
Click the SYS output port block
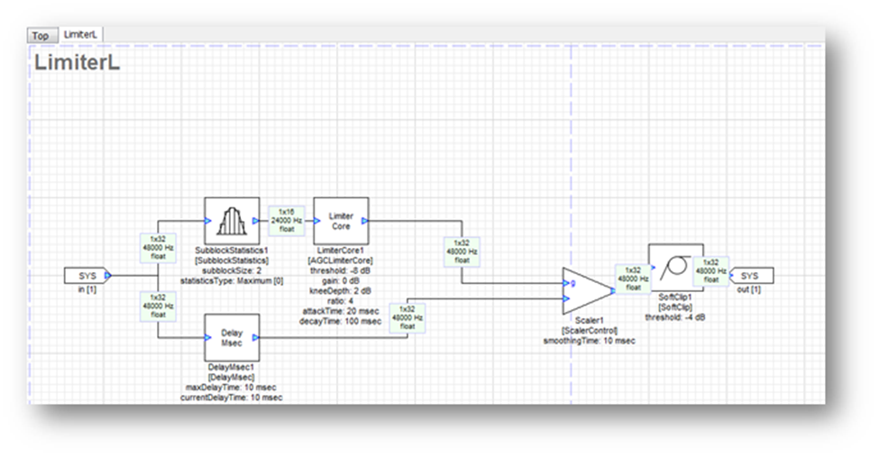click(750, 274)
